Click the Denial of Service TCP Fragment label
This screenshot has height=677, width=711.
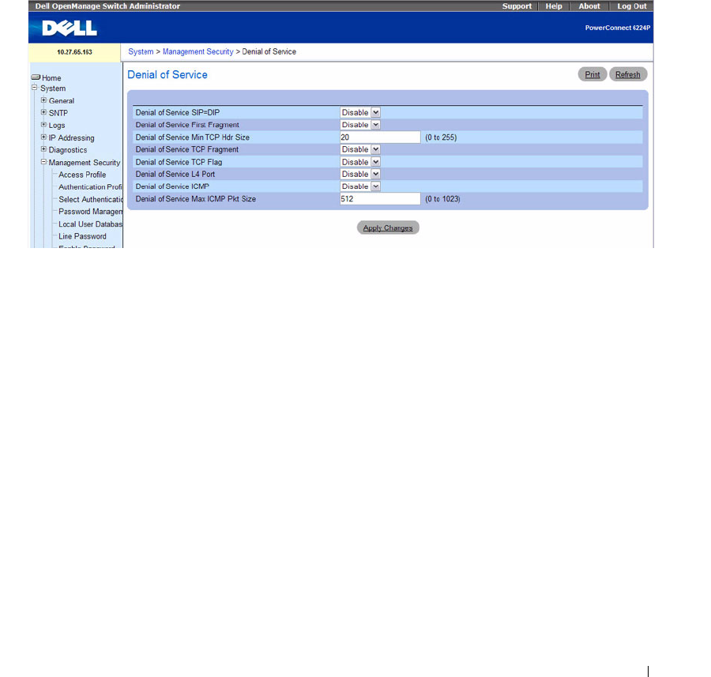coord(187,149)
